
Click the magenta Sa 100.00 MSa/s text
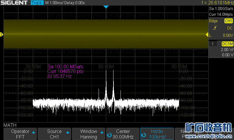point(65,66)
